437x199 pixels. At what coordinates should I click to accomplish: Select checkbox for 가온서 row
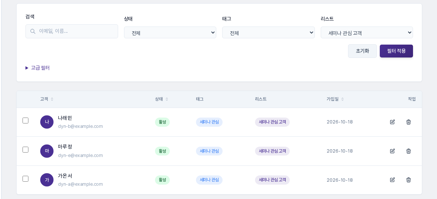click(x=25, y=179)
